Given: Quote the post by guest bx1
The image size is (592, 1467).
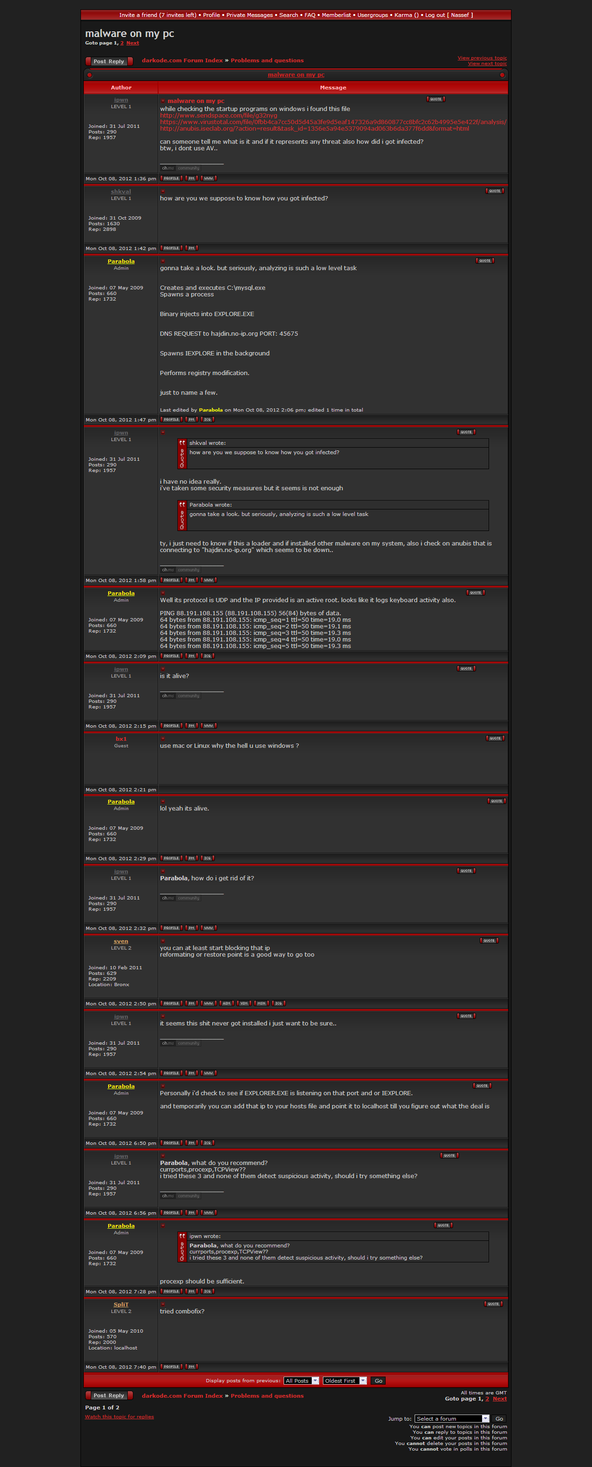Looking at the screenshot, I should pos(495,738).
